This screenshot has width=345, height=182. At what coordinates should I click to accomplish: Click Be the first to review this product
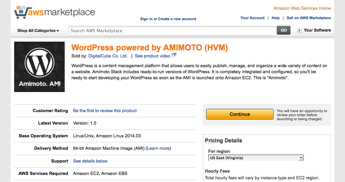click(x=105, y=111)
